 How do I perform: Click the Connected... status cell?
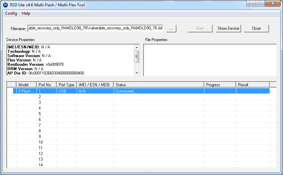(159, 91)
